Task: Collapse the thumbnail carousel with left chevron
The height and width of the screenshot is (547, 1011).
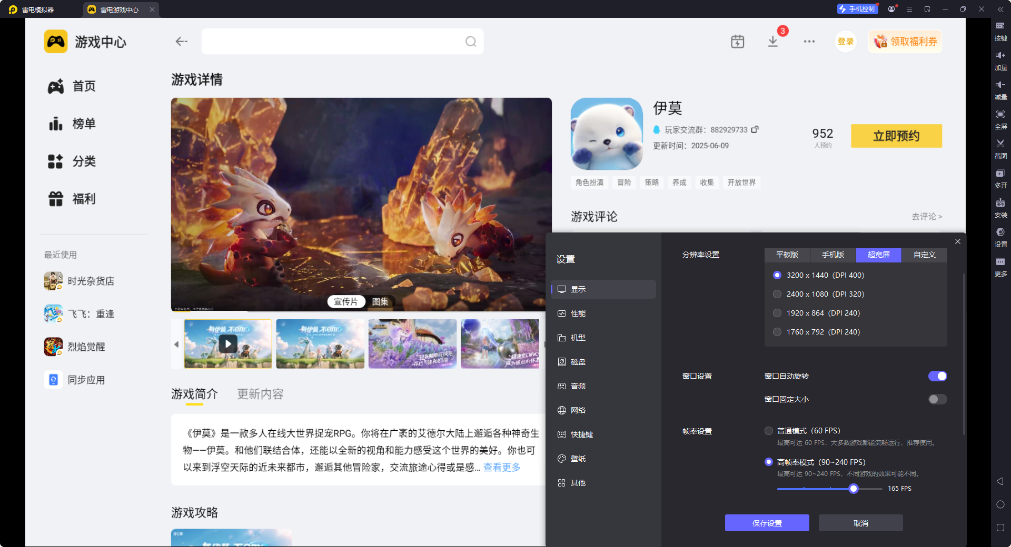Action: pos(177,345)
